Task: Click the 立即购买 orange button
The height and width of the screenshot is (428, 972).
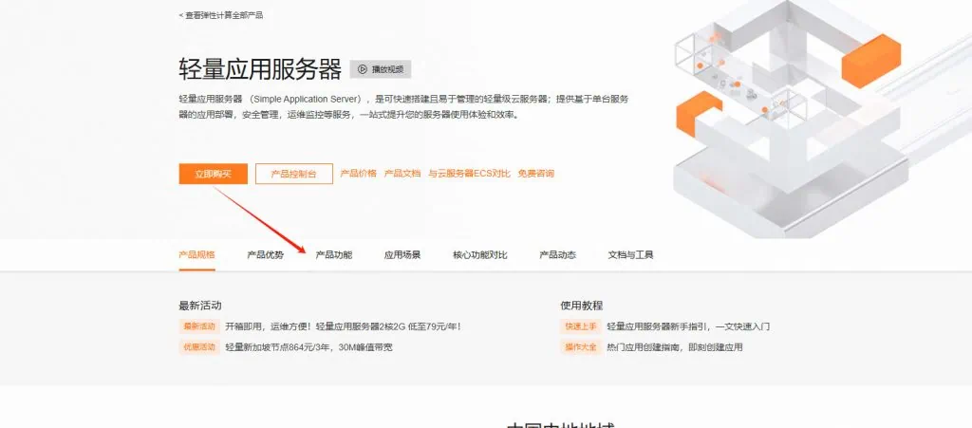Action: coord(214,174)
